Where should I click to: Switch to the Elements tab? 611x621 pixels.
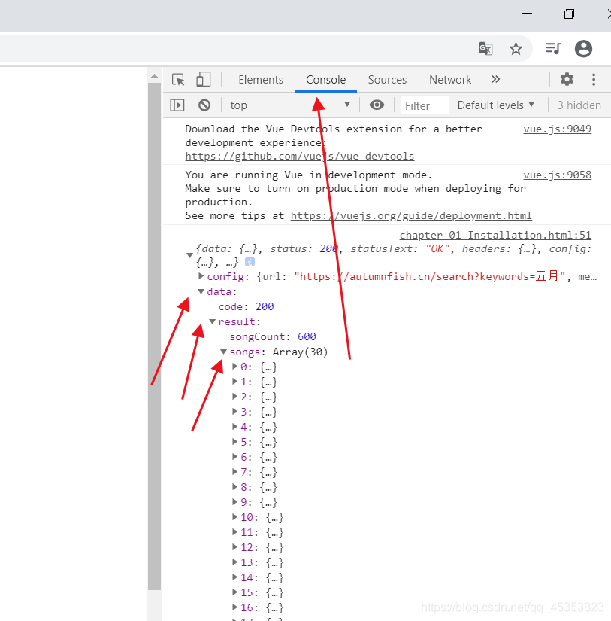tap(261, 80)
